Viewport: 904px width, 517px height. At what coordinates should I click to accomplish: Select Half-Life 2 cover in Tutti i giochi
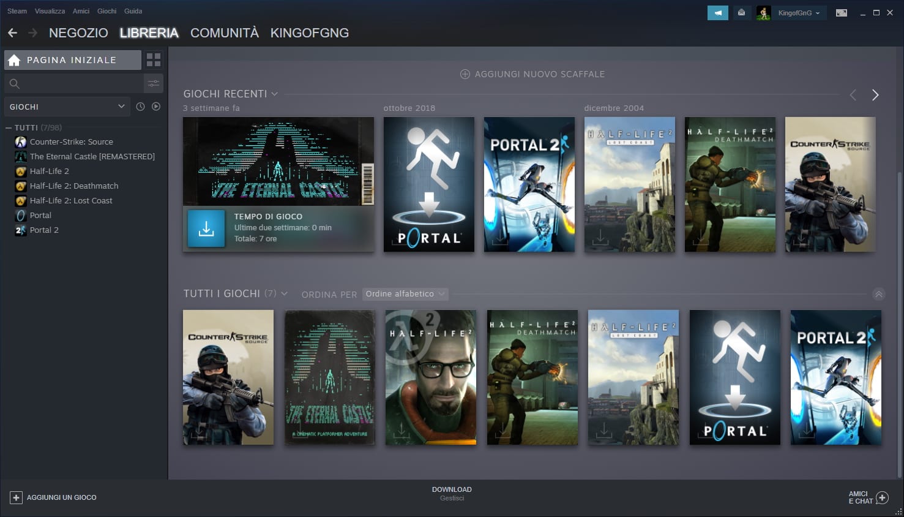pyautogui.click(x=431, y=377)
